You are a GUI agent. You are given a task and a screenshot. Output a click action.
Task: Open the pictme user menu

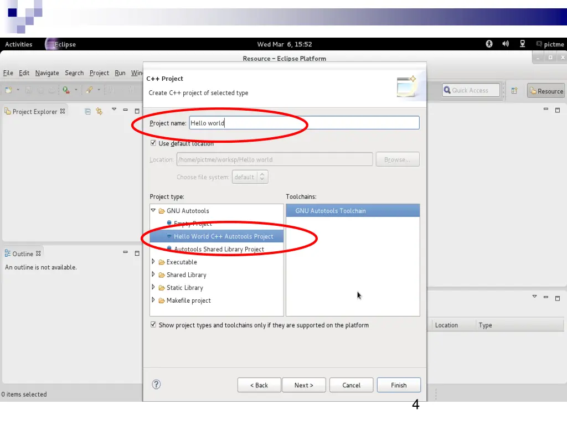[550, 44]
